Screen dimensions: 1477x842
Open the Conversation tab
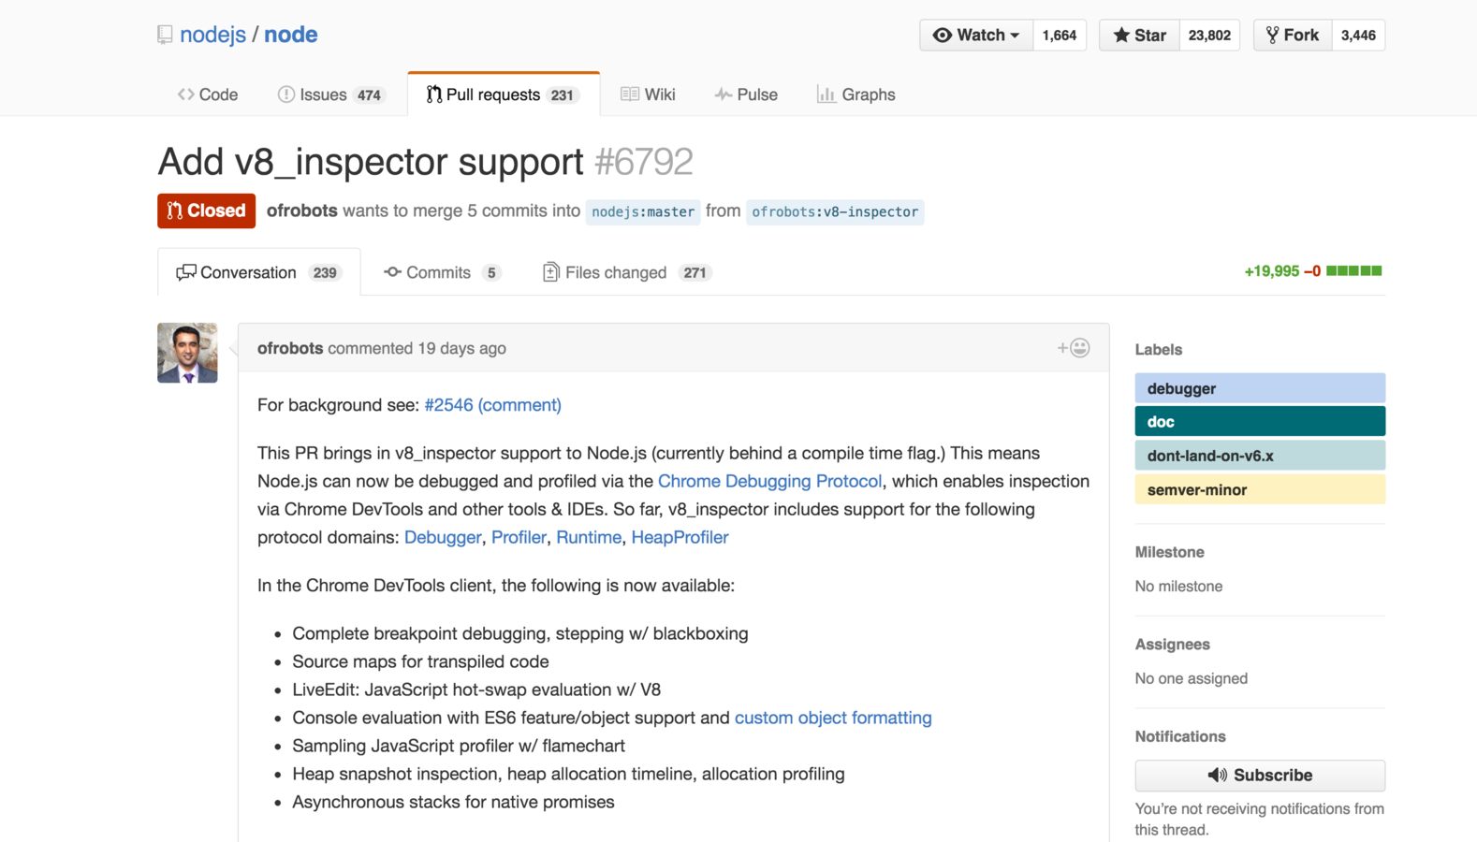258,272
